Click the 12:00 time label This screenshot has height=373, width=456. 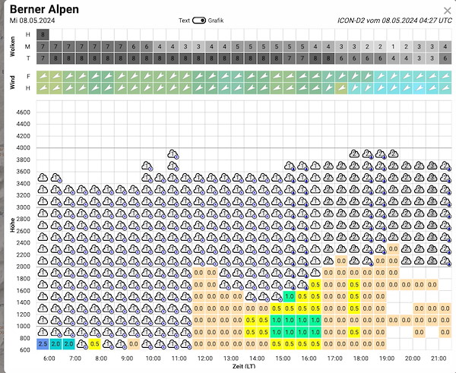tap(205, 358)
